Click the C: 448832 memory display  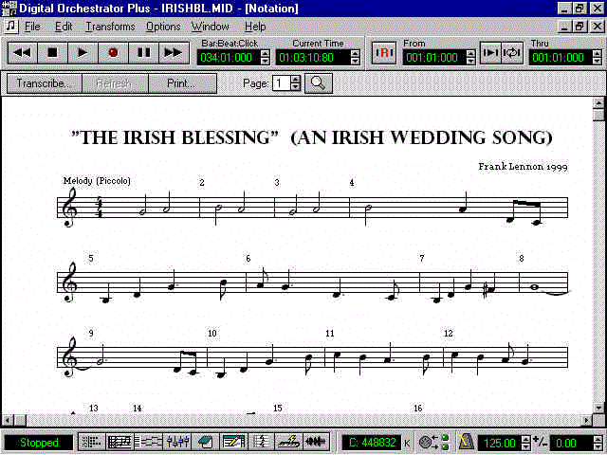(372, 443)
